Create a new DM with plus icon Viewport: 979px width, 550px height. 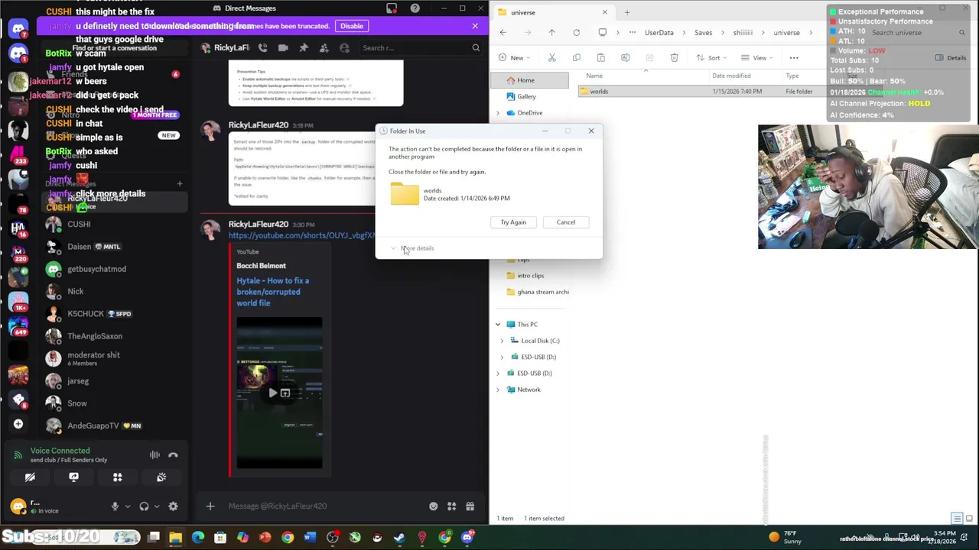pos(180,183)
